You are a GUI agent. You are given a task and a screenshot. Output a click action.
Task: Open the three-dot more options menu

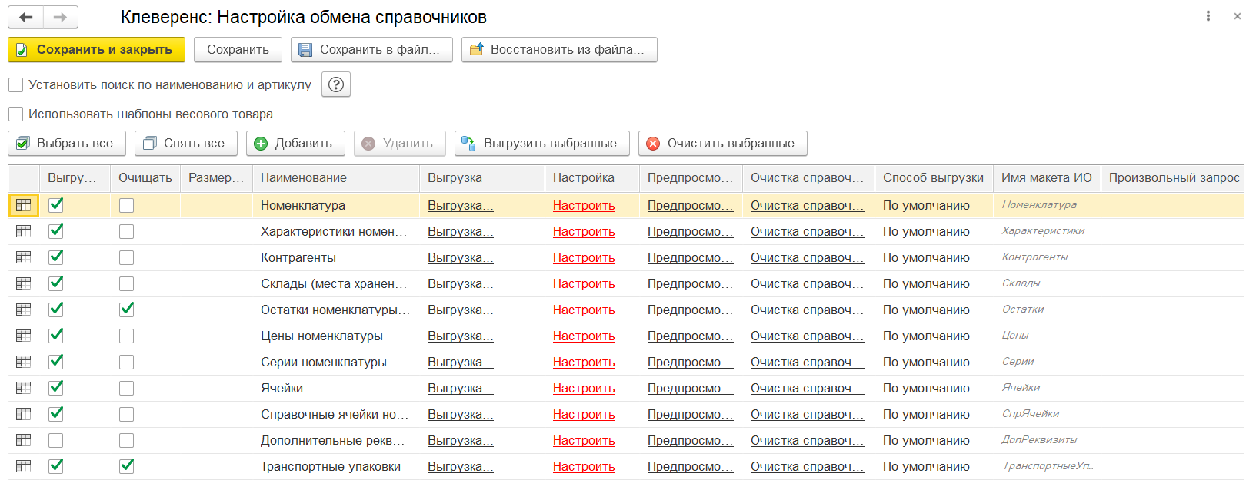pyautogui.click(x=1208, y=16)
